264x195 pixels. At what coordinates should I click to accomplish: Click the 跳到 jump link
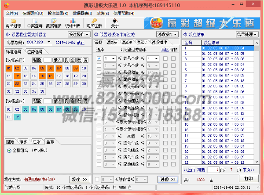[202, 170]
